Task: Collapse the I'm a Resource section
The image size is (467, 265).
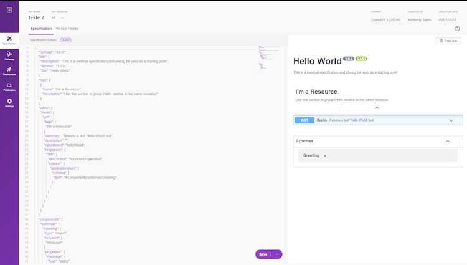Action: point(377,108)
